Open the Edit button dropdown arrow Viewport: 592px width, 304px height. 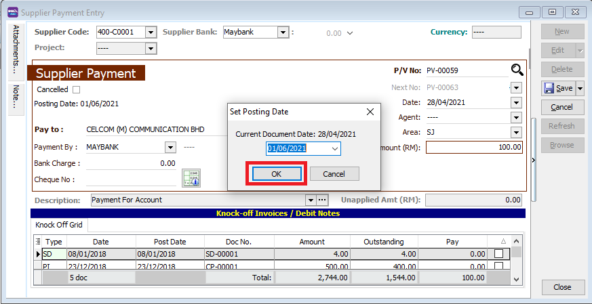pos(580,51)
